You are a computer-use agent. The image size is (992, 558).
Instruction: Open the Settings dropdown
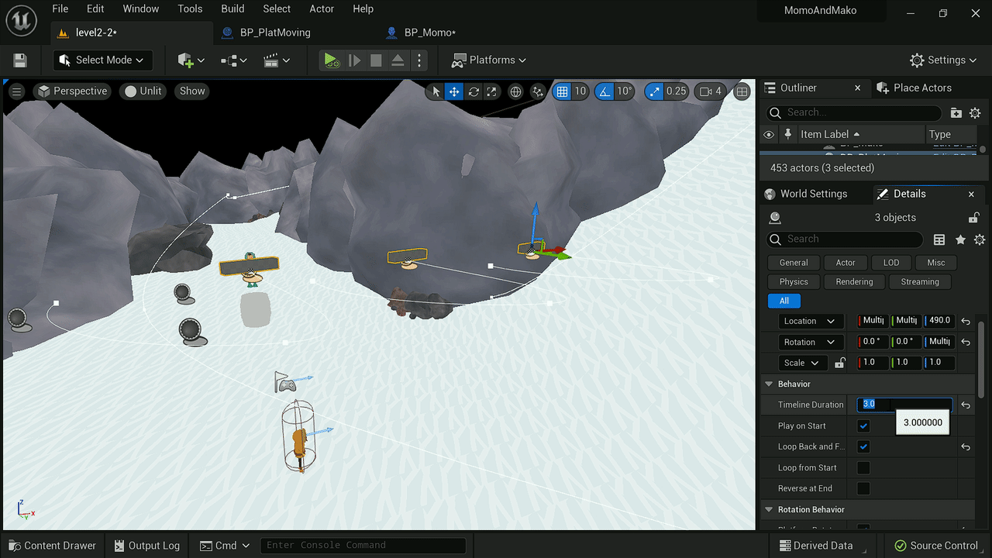click(943, 60)
